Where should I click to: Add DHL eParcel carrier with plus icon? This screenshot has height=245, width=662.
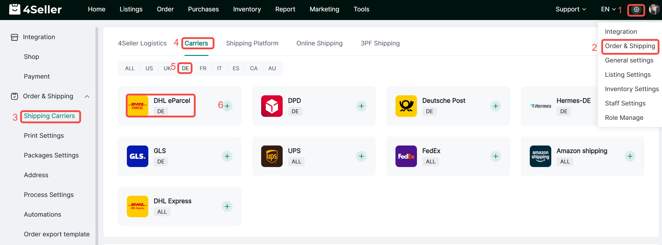[x=227, y=106]
